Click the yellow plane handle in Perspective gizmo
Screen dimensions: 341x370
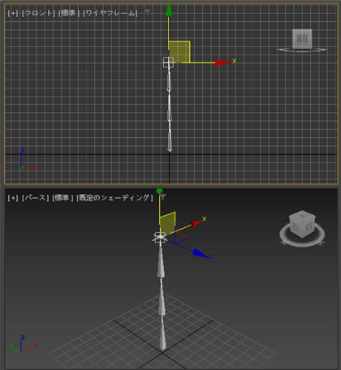point(167,223)
